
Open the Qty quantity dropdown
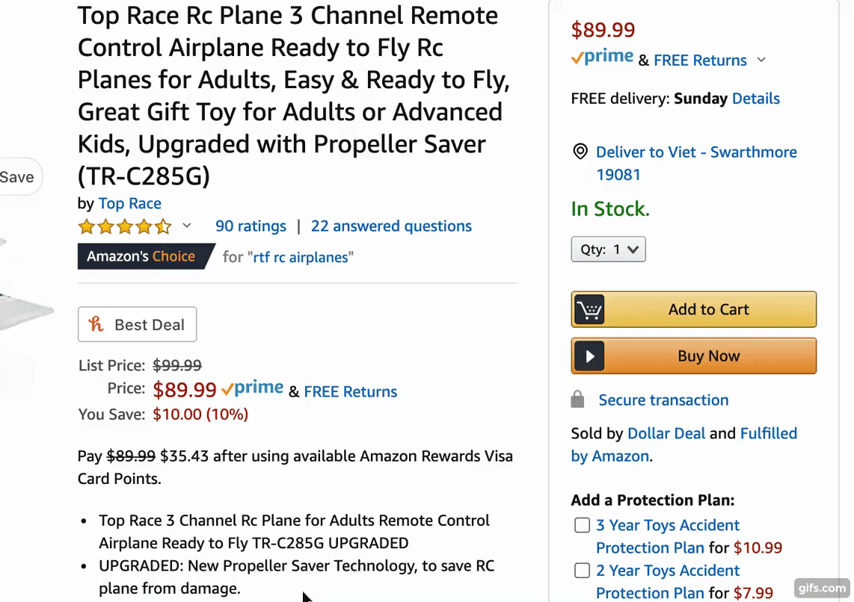tap(609, 249)
